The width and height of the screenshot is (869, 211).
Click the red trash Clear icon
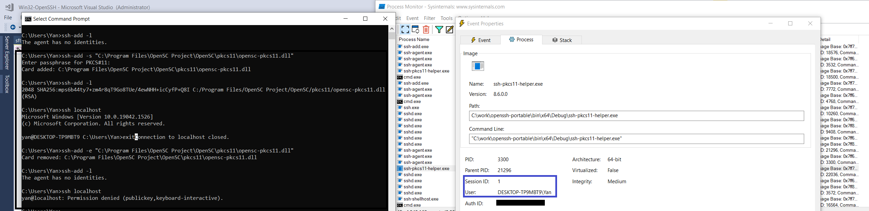tap(426, 29)
